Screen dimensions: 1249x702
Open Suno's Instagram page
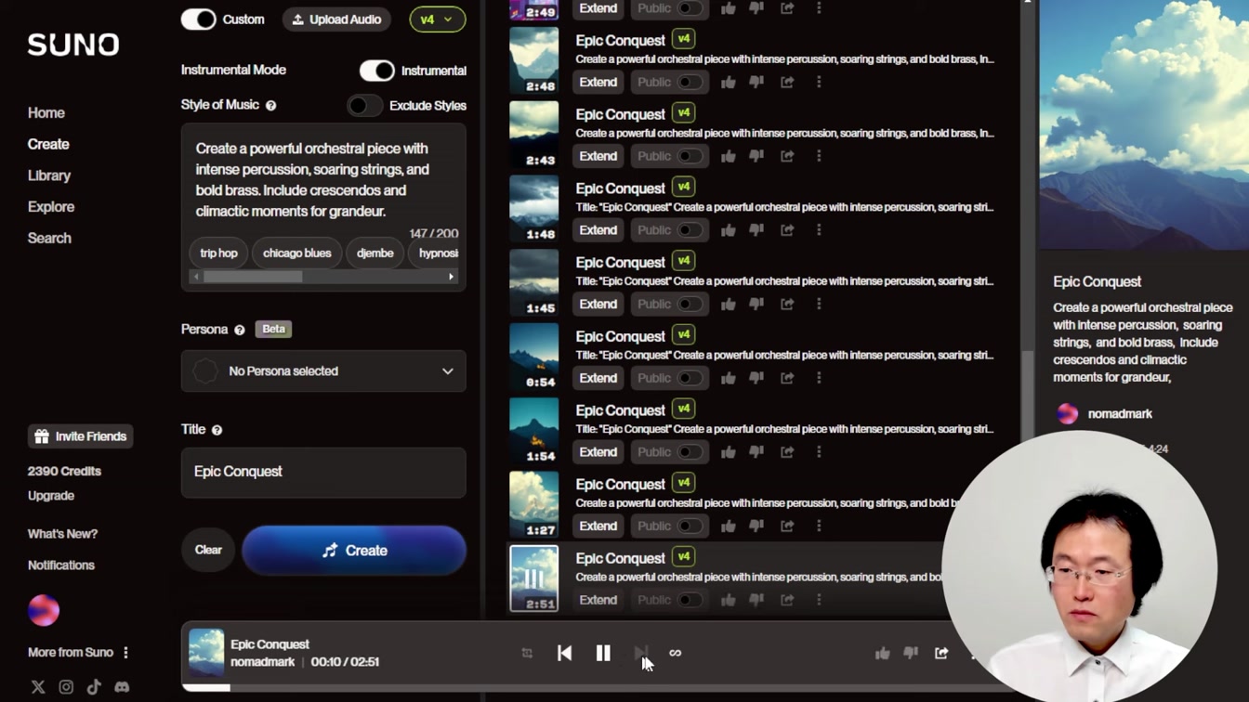(x=66, y=687)
